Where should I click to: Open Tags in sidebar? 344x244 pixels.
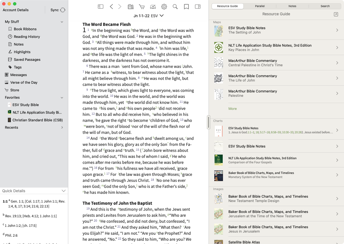pyautogui.click(x=18, y=67)
